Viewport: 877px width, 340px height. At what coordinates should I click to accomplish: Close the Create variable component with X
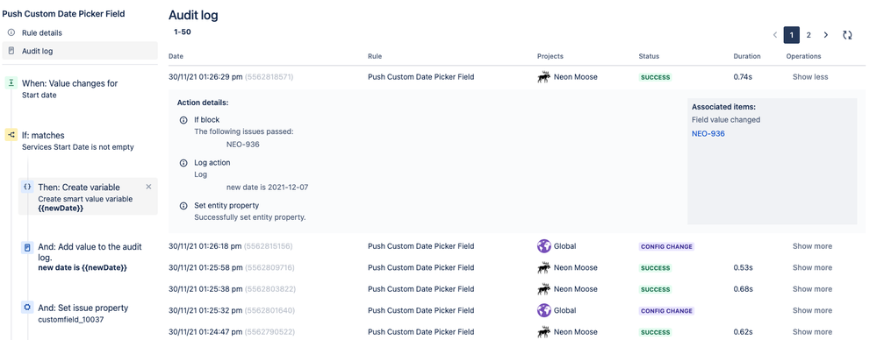tap(148, 187)
